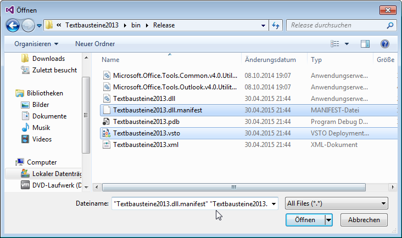Expand subfolders arrow after Textbausteine2013
This screenshot has width=402, height=238.
coord(125,25)
